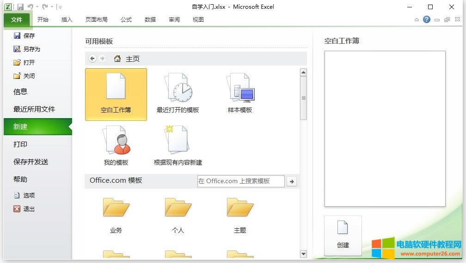This screenshot has height=263, width=466.
Task: Open the 公式 ribbon tab
Action: (x=126, y=19)
